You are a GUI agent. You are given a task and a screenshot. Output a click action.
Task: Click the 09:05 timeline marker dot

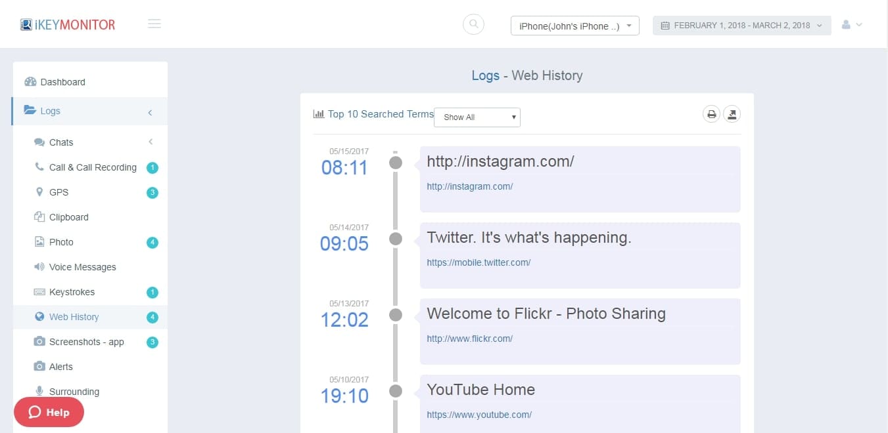point(396,239)
